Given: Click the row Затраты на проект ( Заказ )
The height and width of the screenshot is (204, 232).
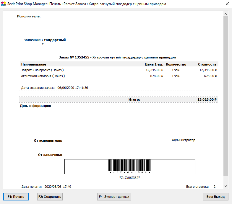Looking at the screenshot, I should [119, 70].
